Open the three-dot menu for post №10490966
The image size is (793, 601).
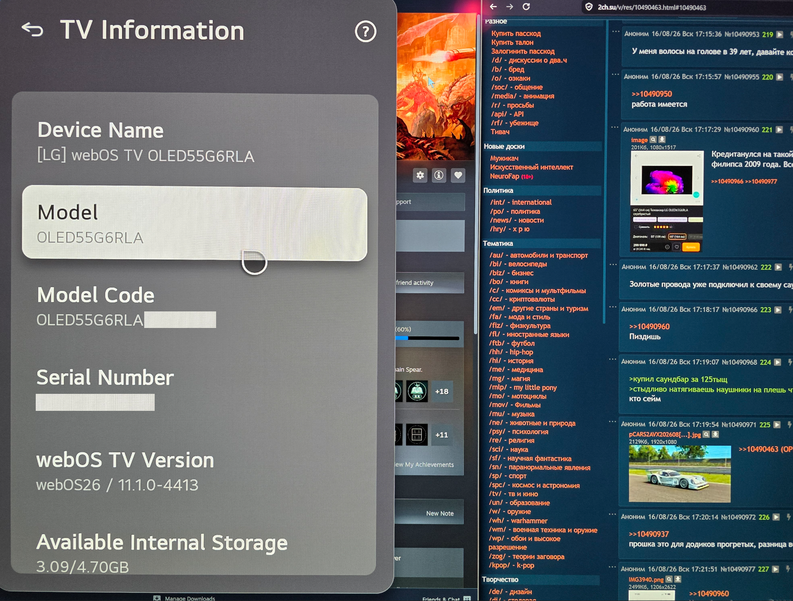click(613, 307)
